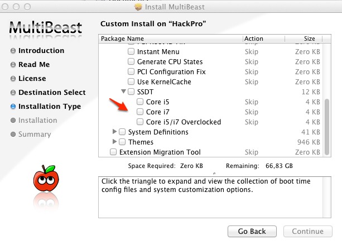Click the Continue button
The image size is (342, 245).
coord(308,231)
